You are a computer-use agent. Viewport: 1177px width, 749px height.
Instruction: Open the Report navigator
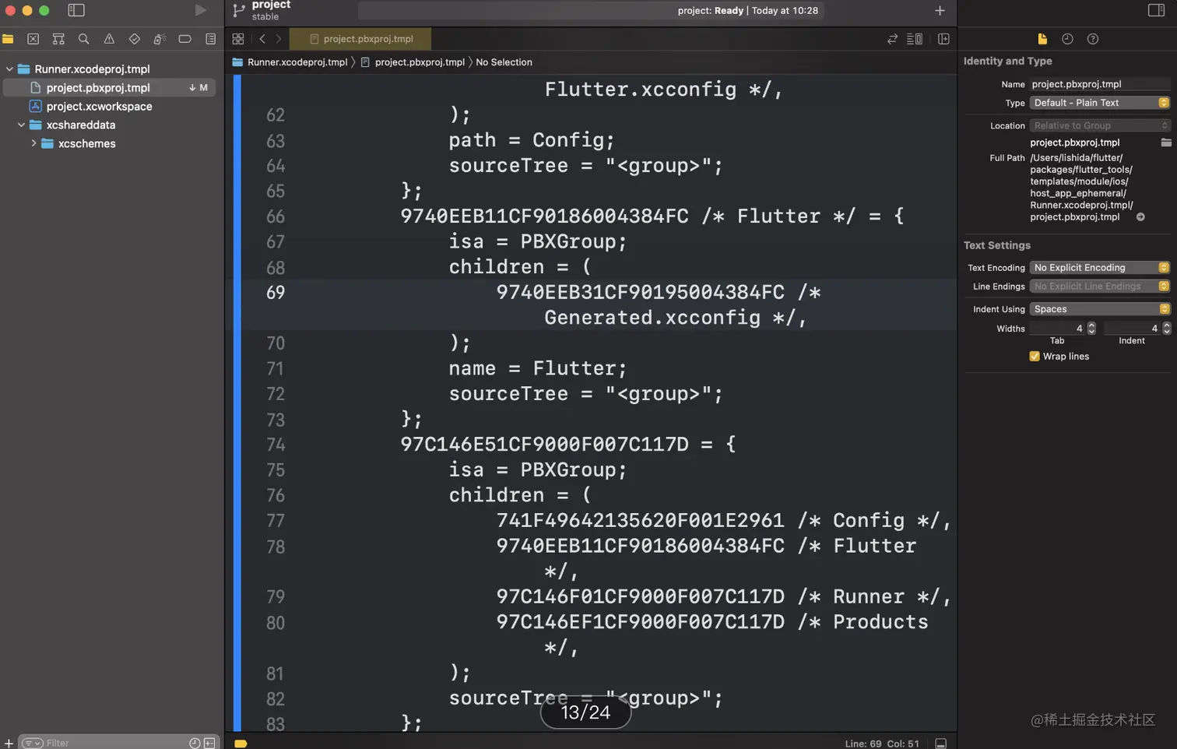(x=210, y=39)
